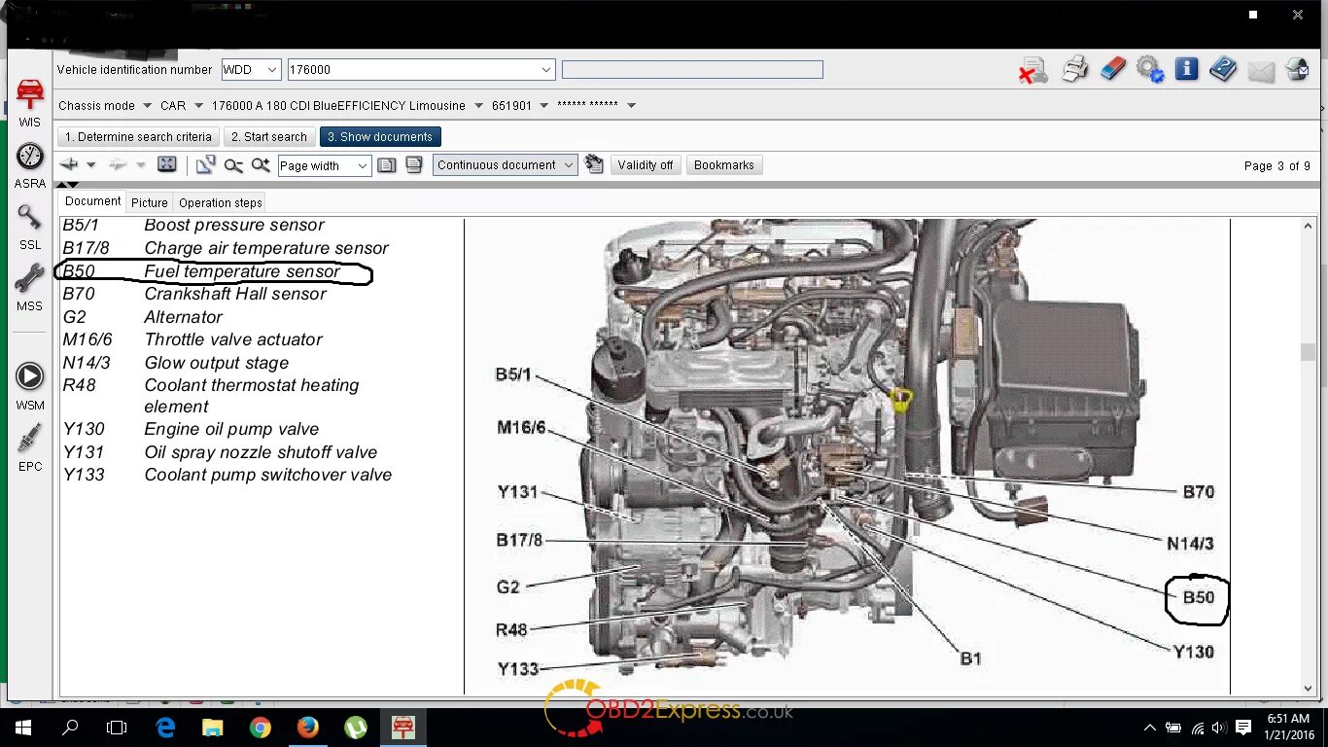Image resolution: width=1328 pixels, height=747 pixels.
Task: Go forward with the right arrow icon
Action: click(119, 165)
